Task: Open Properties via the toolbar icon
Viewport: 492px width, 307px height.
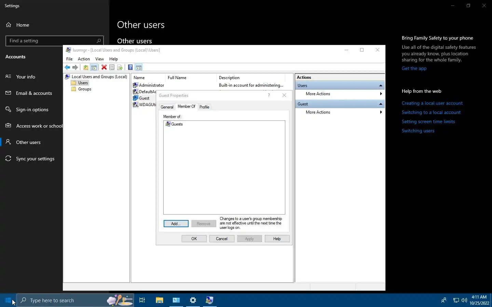Action: pyautogui.click(x=112, y=68)
